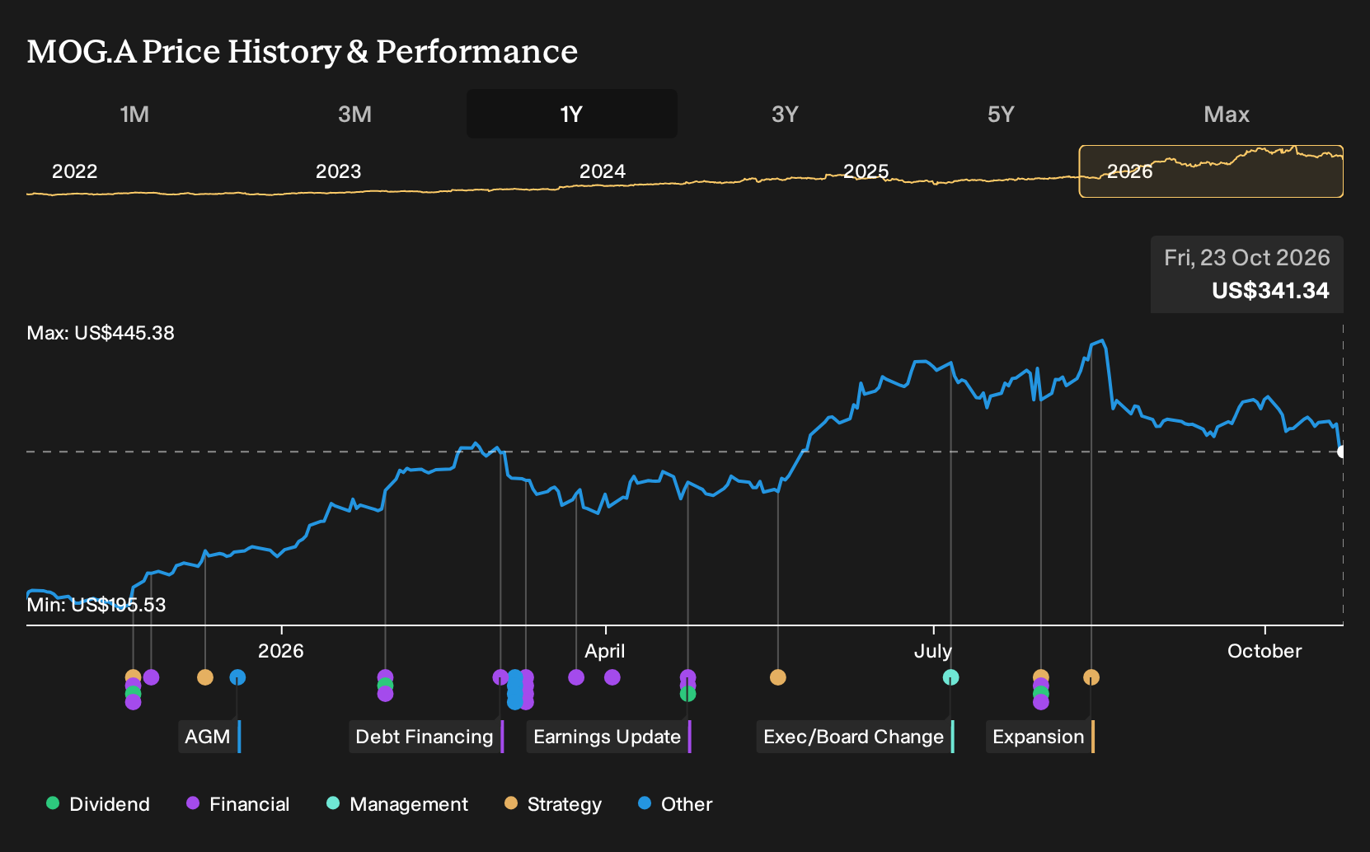Click the green Dividend dot above the Expansion label
Viewport: 1370px width, 852px height.
(1041, 693)
